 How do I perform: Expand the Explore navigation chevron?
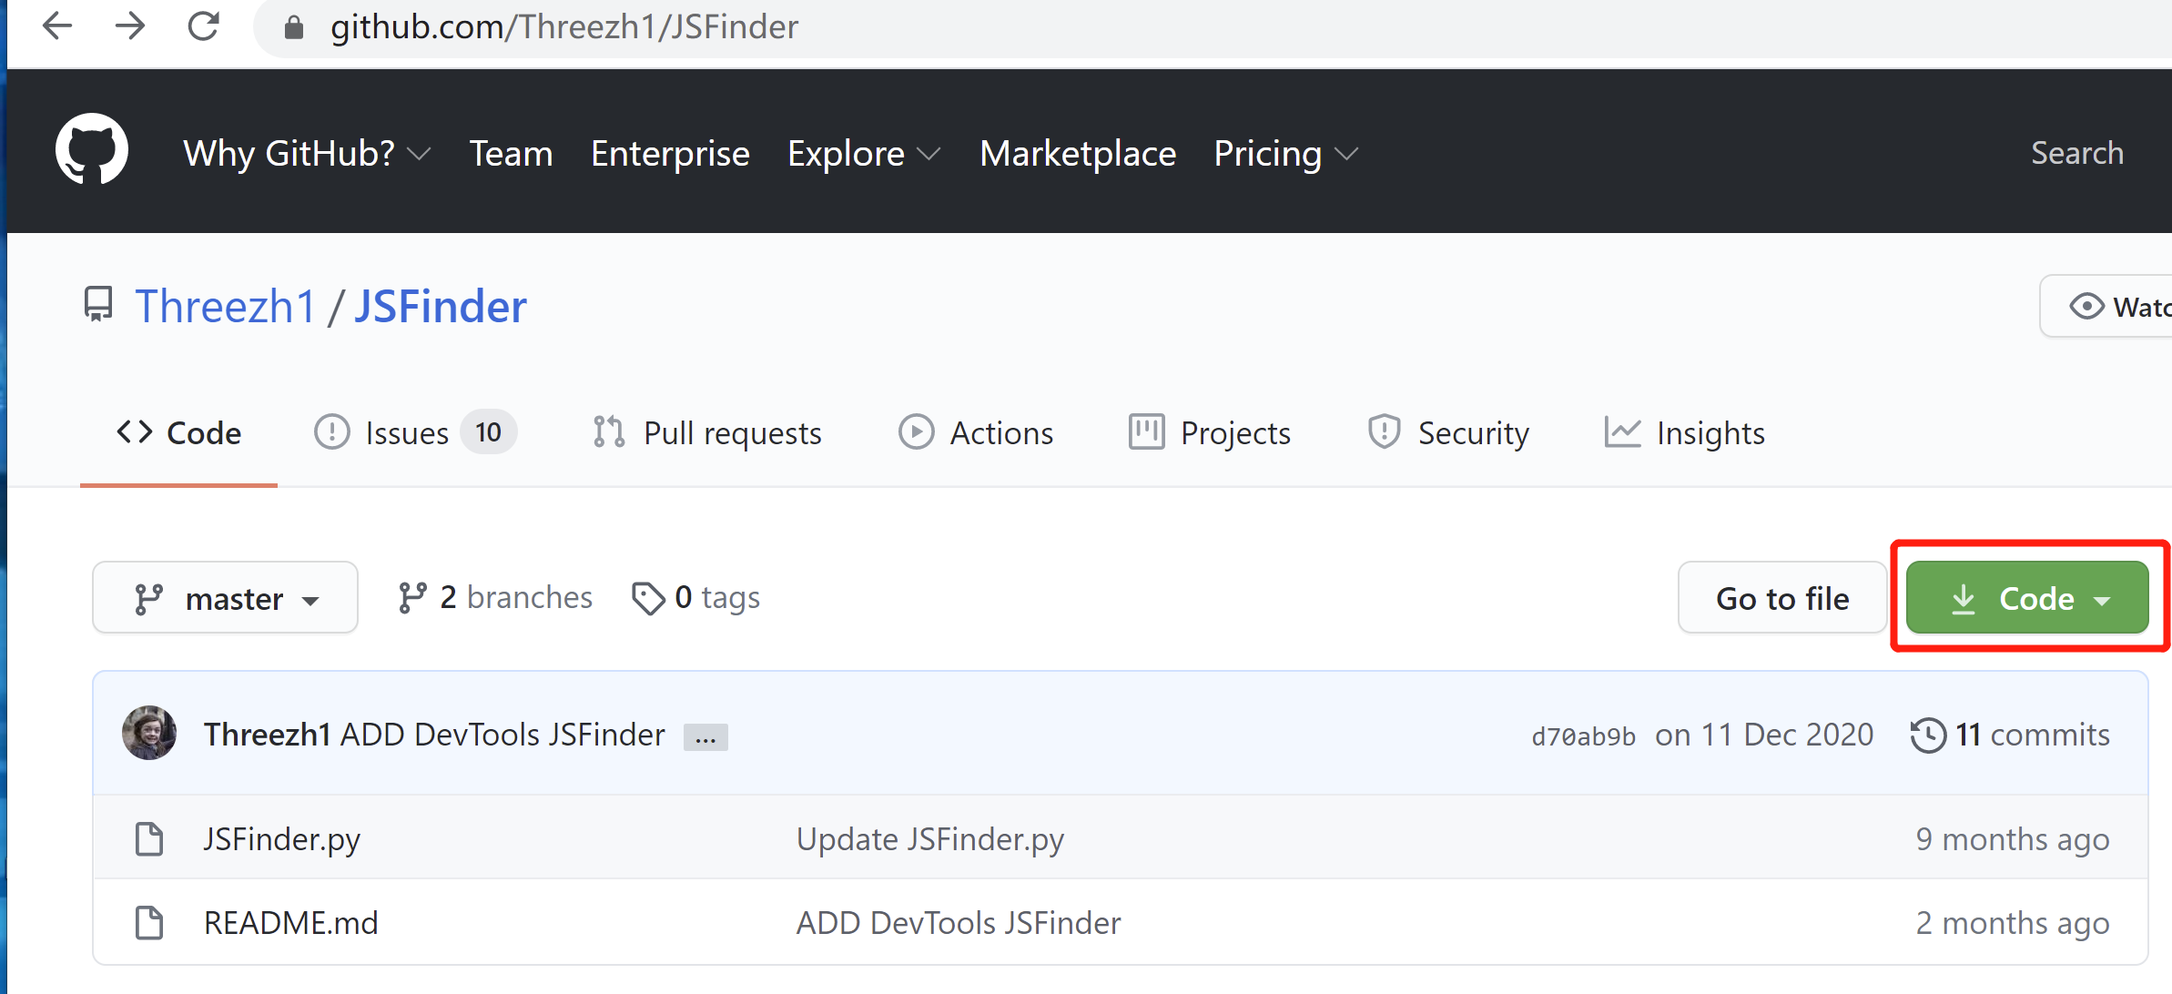(929, 155)
